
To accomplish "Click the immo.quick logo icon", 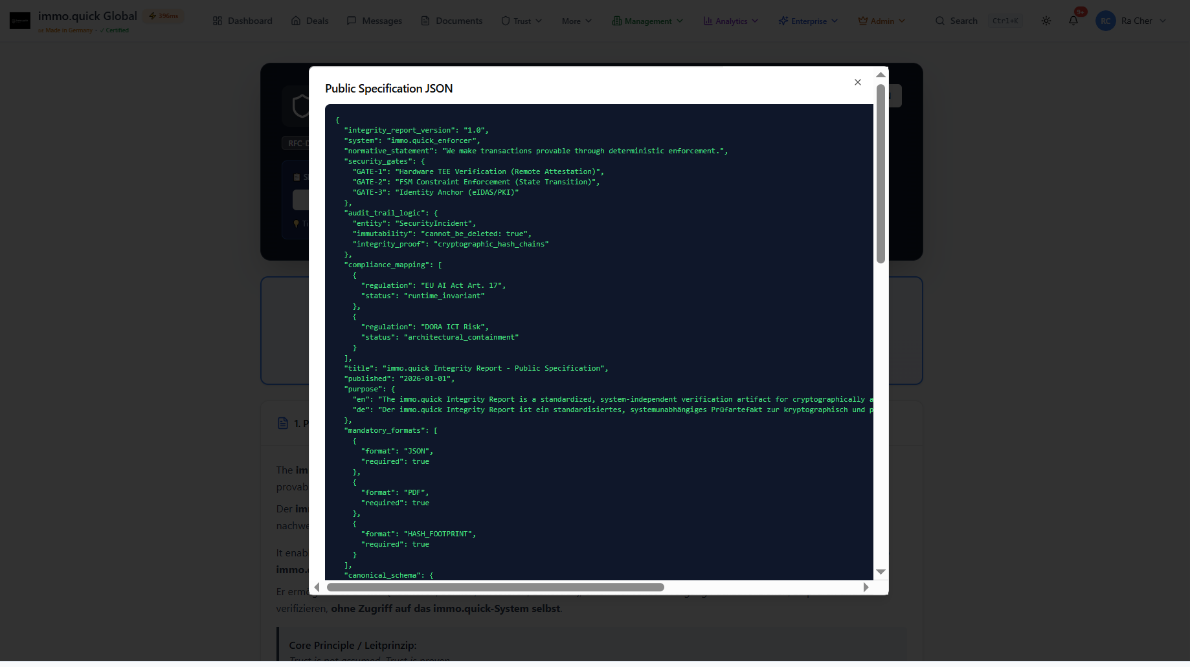I will click(20, 21).
